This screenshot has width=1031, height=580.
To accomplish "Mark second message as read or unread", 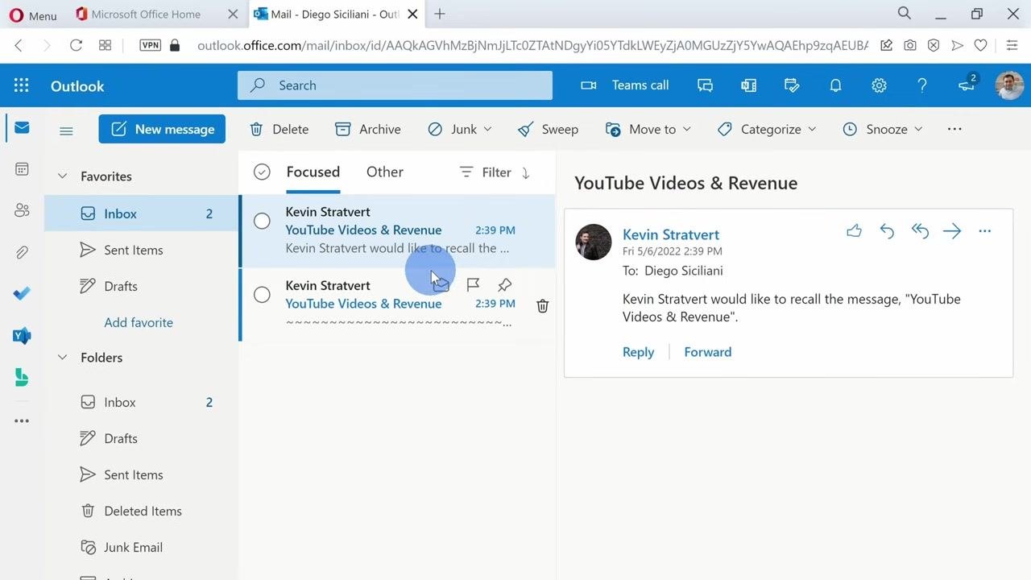I will tap(441, 284).
